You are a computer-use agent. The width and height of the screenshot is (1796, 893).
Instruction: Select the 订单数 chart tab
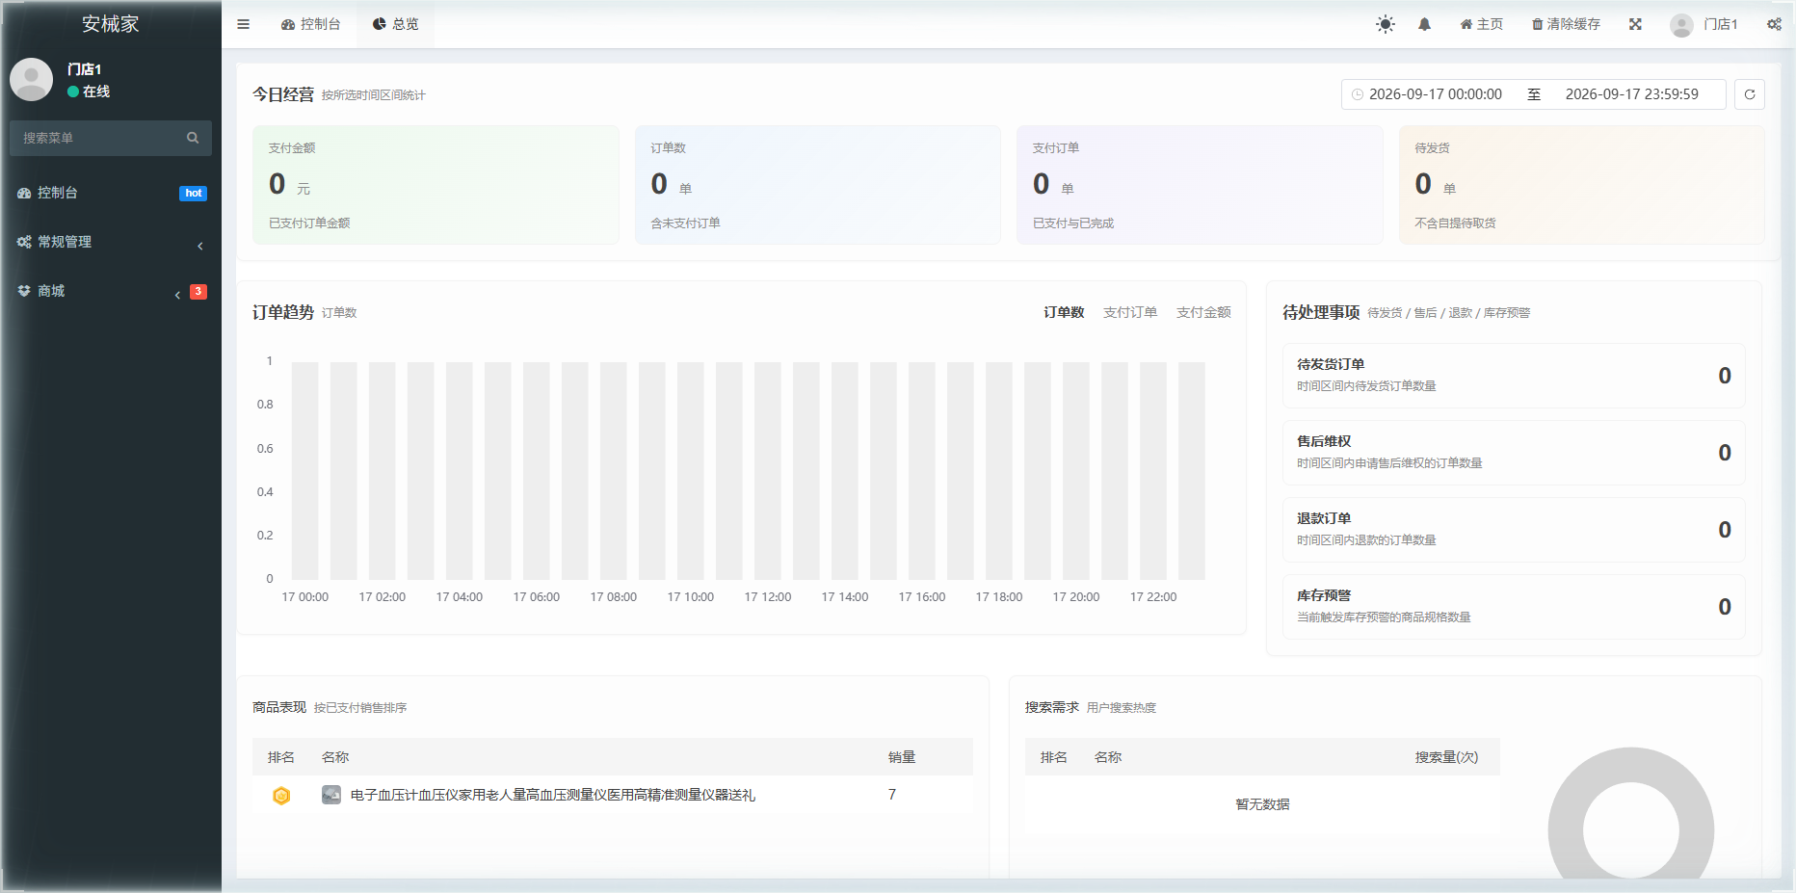[1064, 312]
